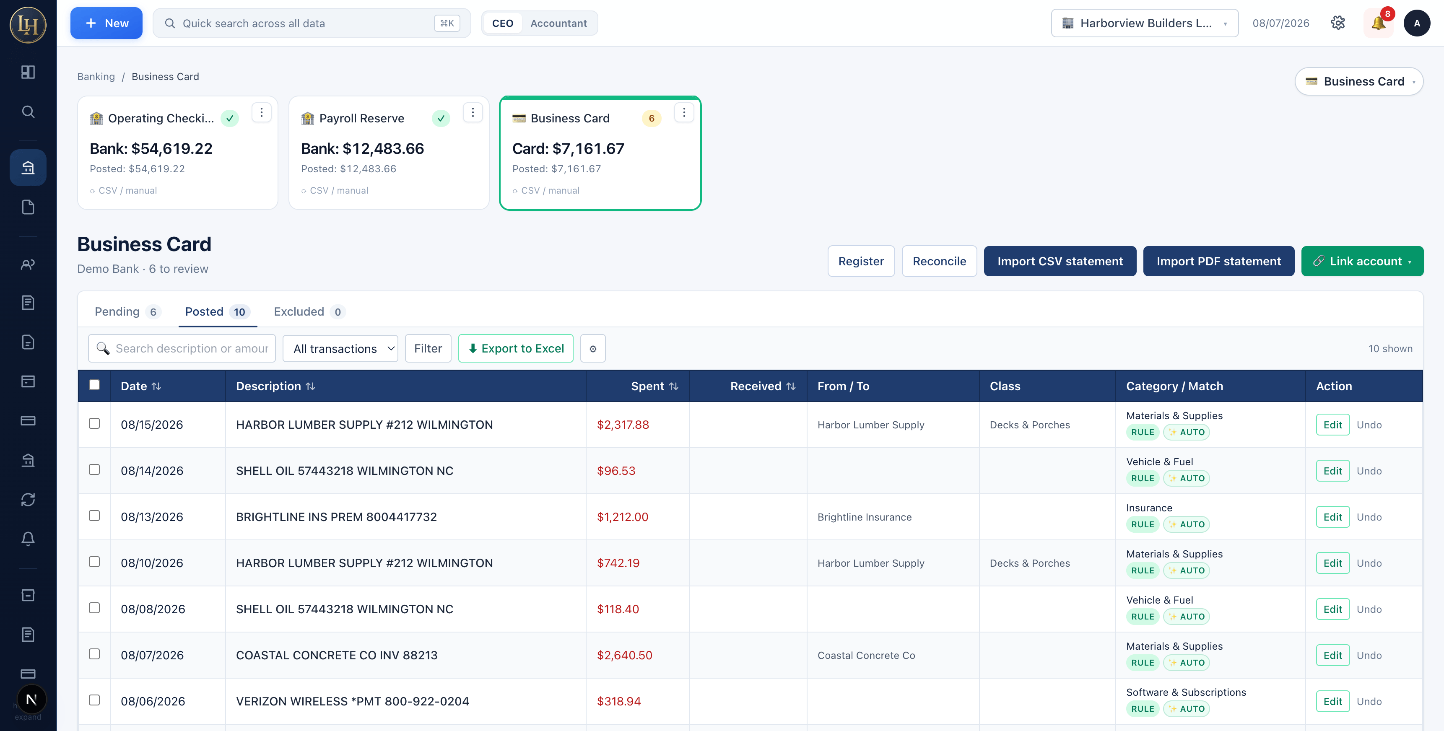This screenshot has height=731, width=1444.
Task: Switch to Posted tab
Action: point(218,312)
